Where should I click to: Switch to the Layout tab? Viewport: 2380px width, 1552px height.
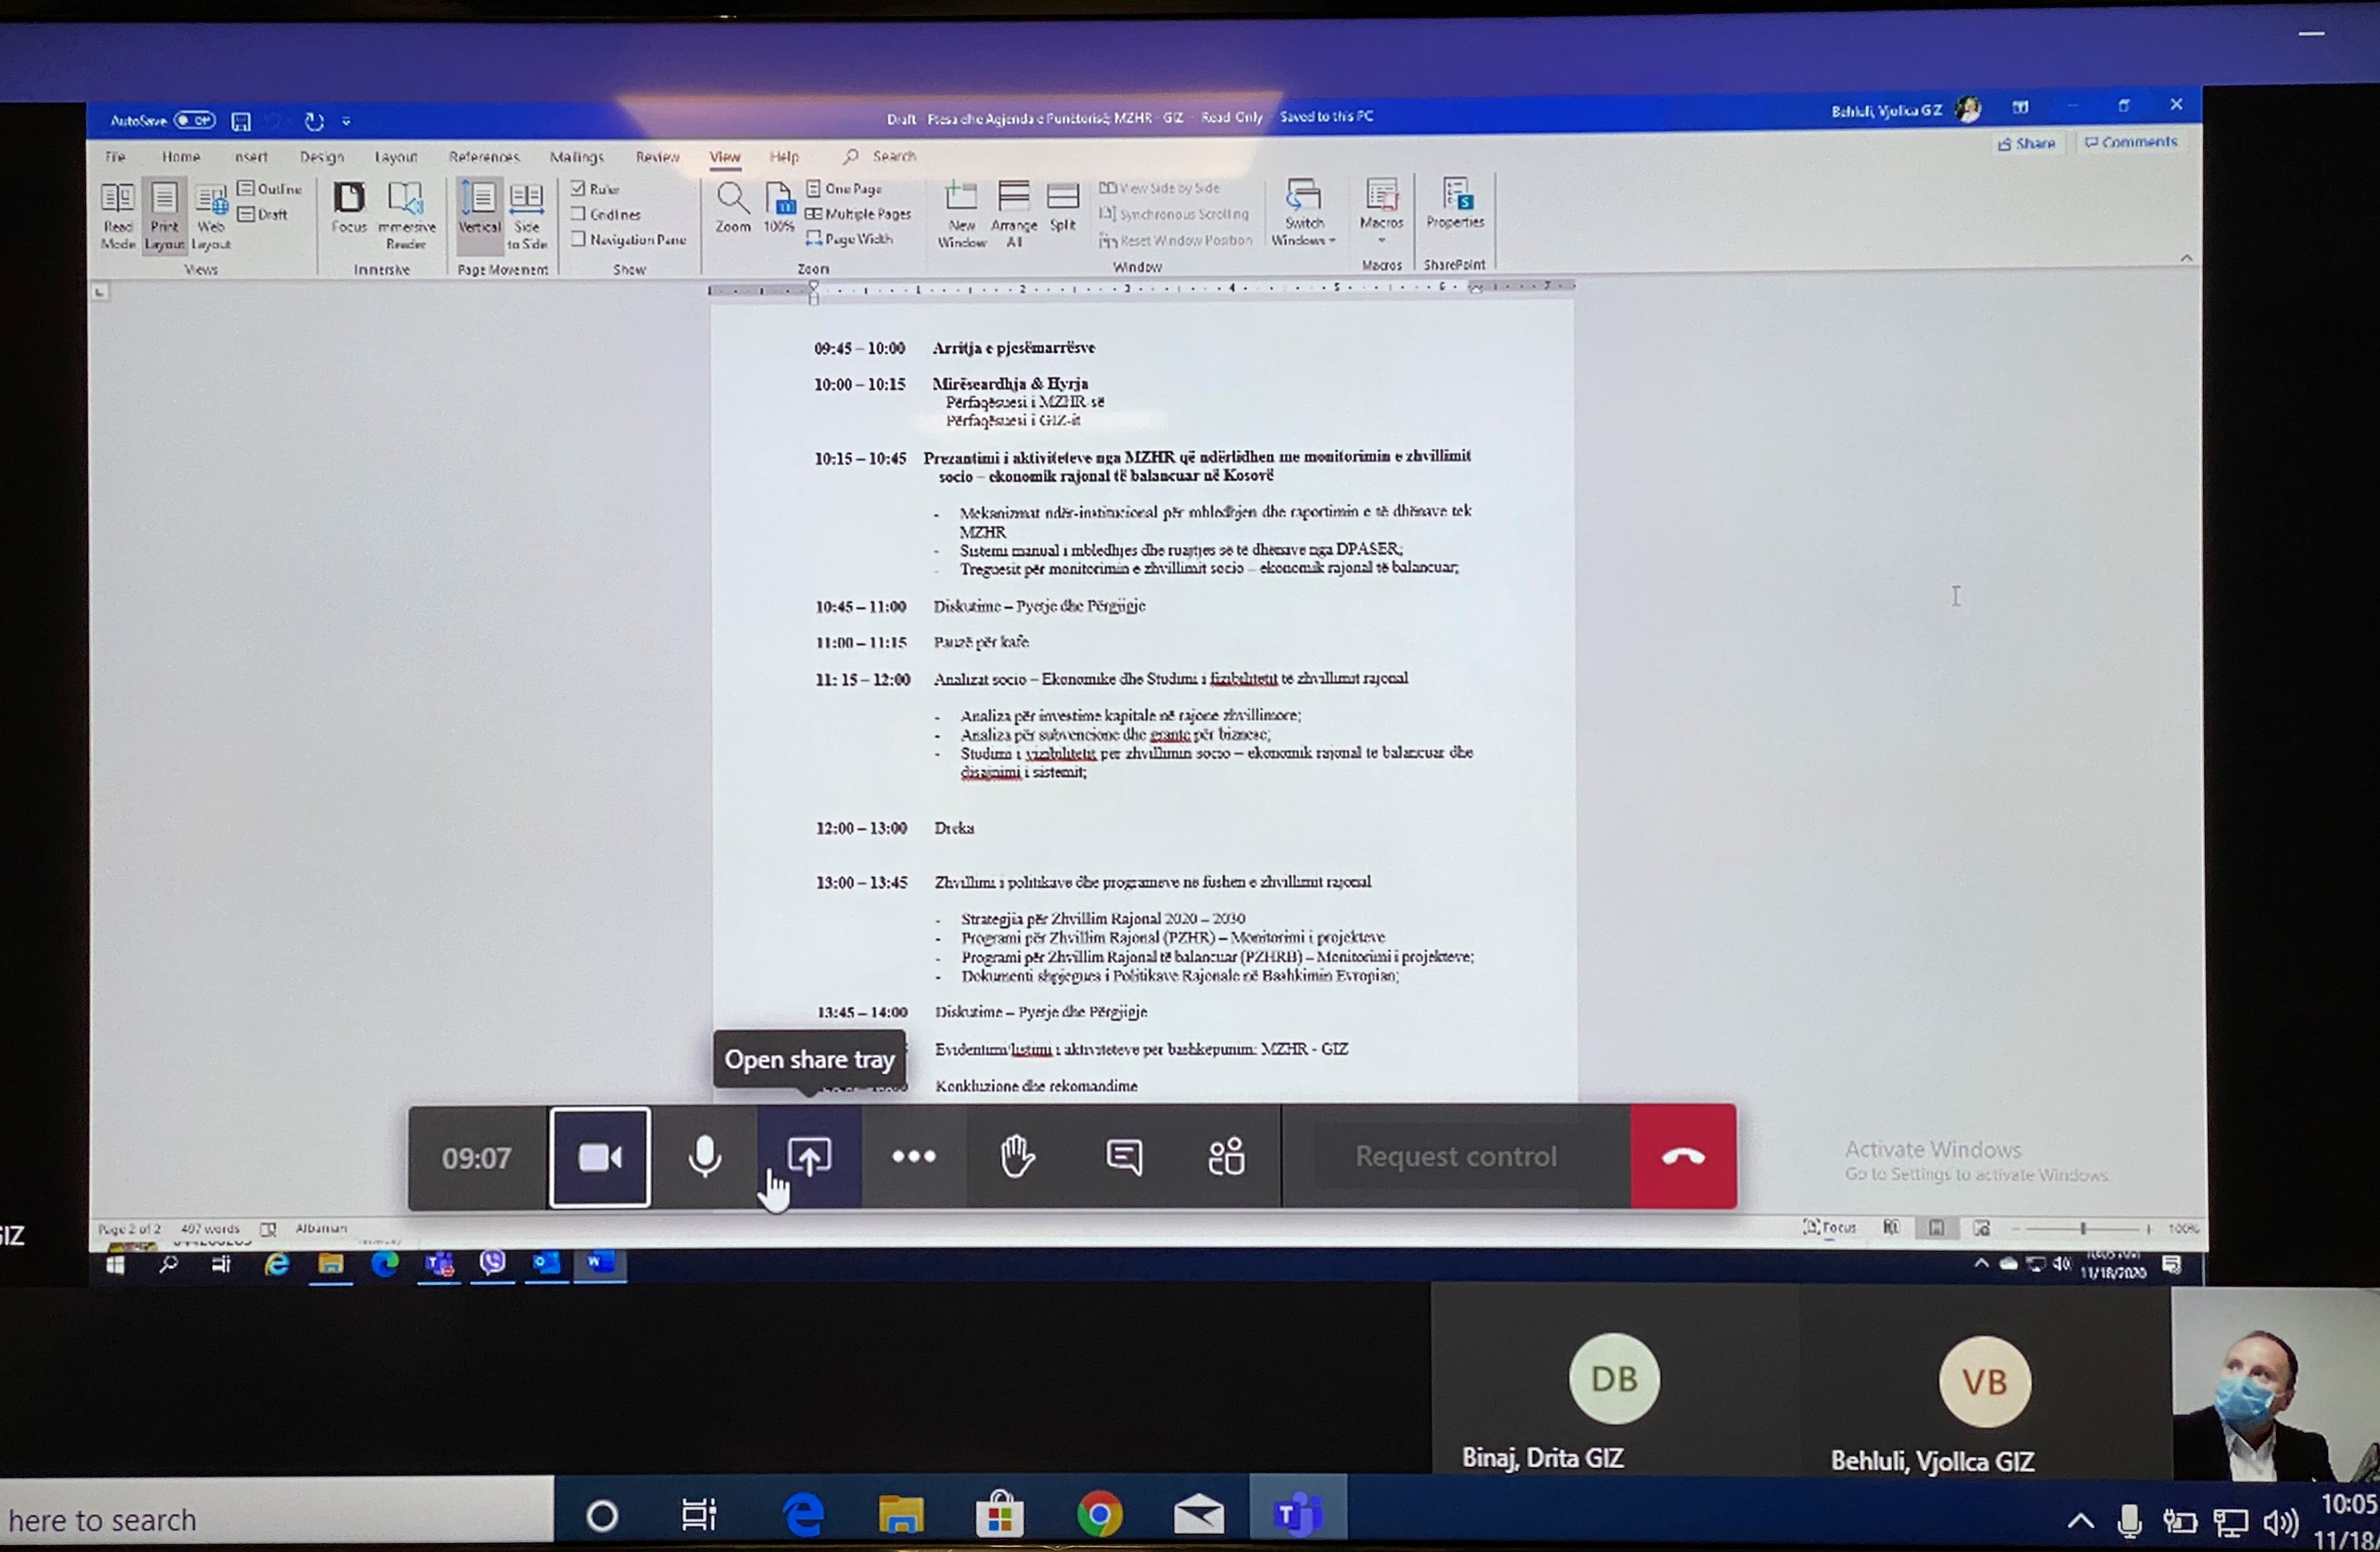pos(396,157)
